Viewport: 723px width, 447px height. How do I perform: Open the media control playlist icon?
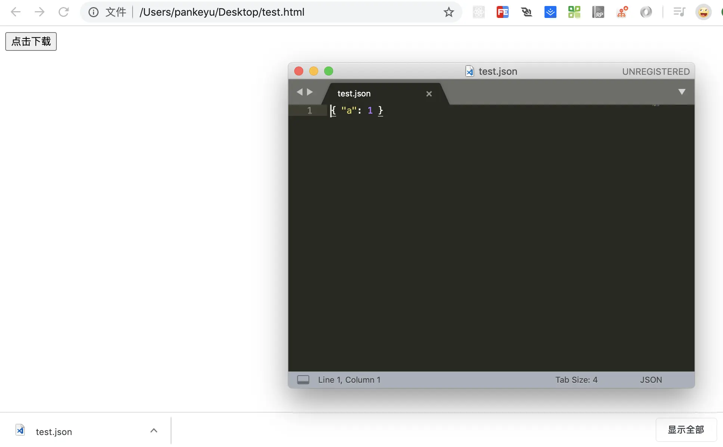tap(679, 12)
